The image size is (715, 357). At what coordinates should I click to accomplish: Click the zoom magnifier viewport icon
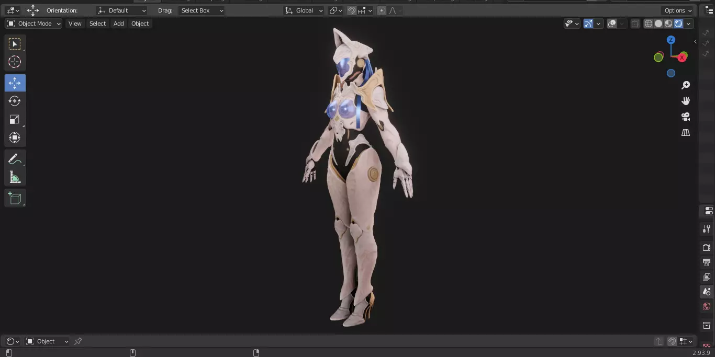tap(686, 85)
